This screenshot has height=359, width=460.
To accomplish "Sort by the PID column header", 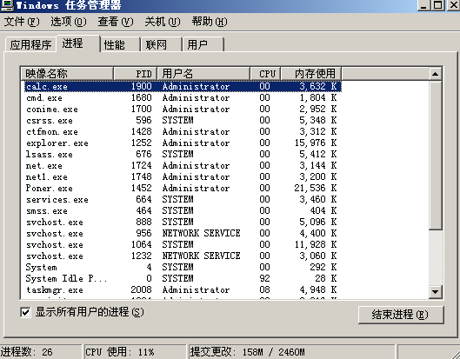I will pos(136,73).
